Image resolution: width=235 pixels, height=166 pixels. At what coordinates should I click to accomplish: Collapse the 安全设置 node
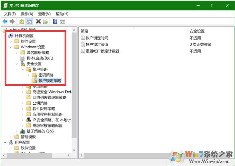[x=17, y=64]
